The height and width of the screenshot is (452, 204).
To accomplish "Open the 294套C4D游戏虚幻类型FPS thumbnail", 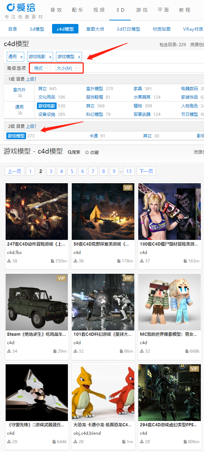I will click(170, 392).
